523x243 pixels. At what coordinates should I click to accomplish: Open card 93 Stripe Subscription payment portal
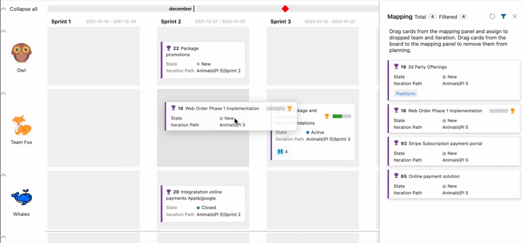coord(445,143)
